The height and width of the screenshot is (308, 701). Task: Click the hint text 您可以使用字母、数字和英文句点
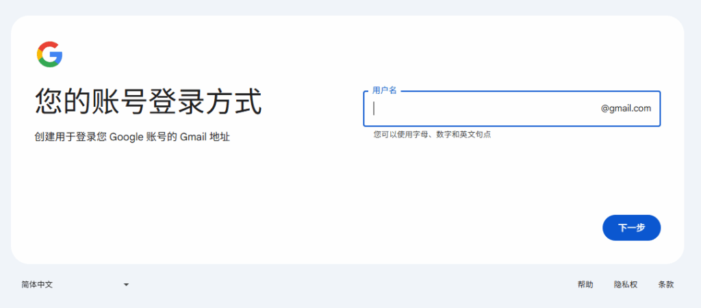click(433, 135)
